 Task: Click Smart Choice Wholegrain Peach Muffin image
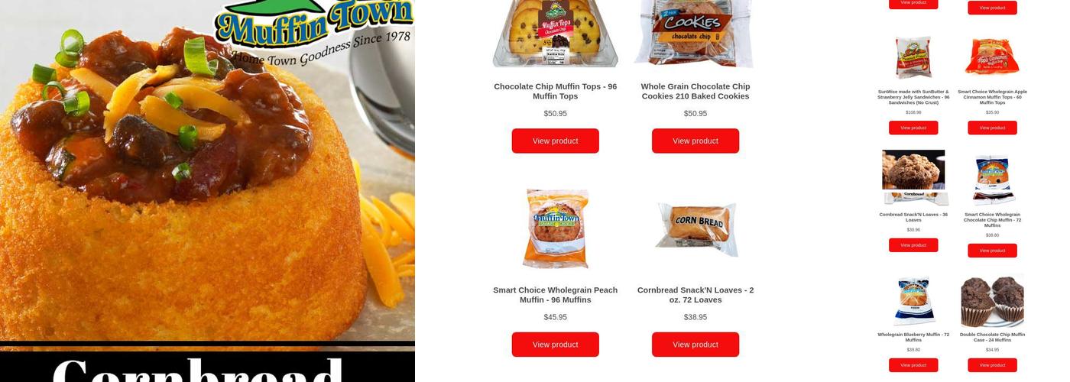click(556, 229)
